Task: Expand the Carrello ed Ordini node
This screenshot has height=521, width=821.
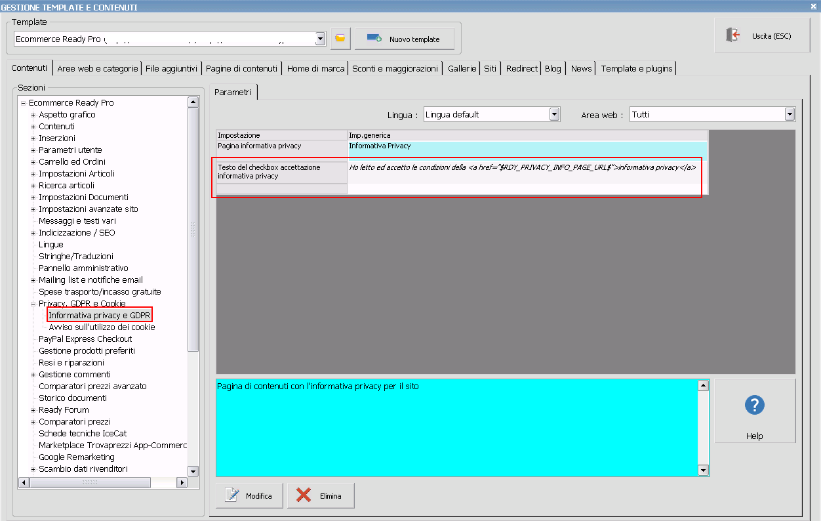Action: tap(33, 162)
